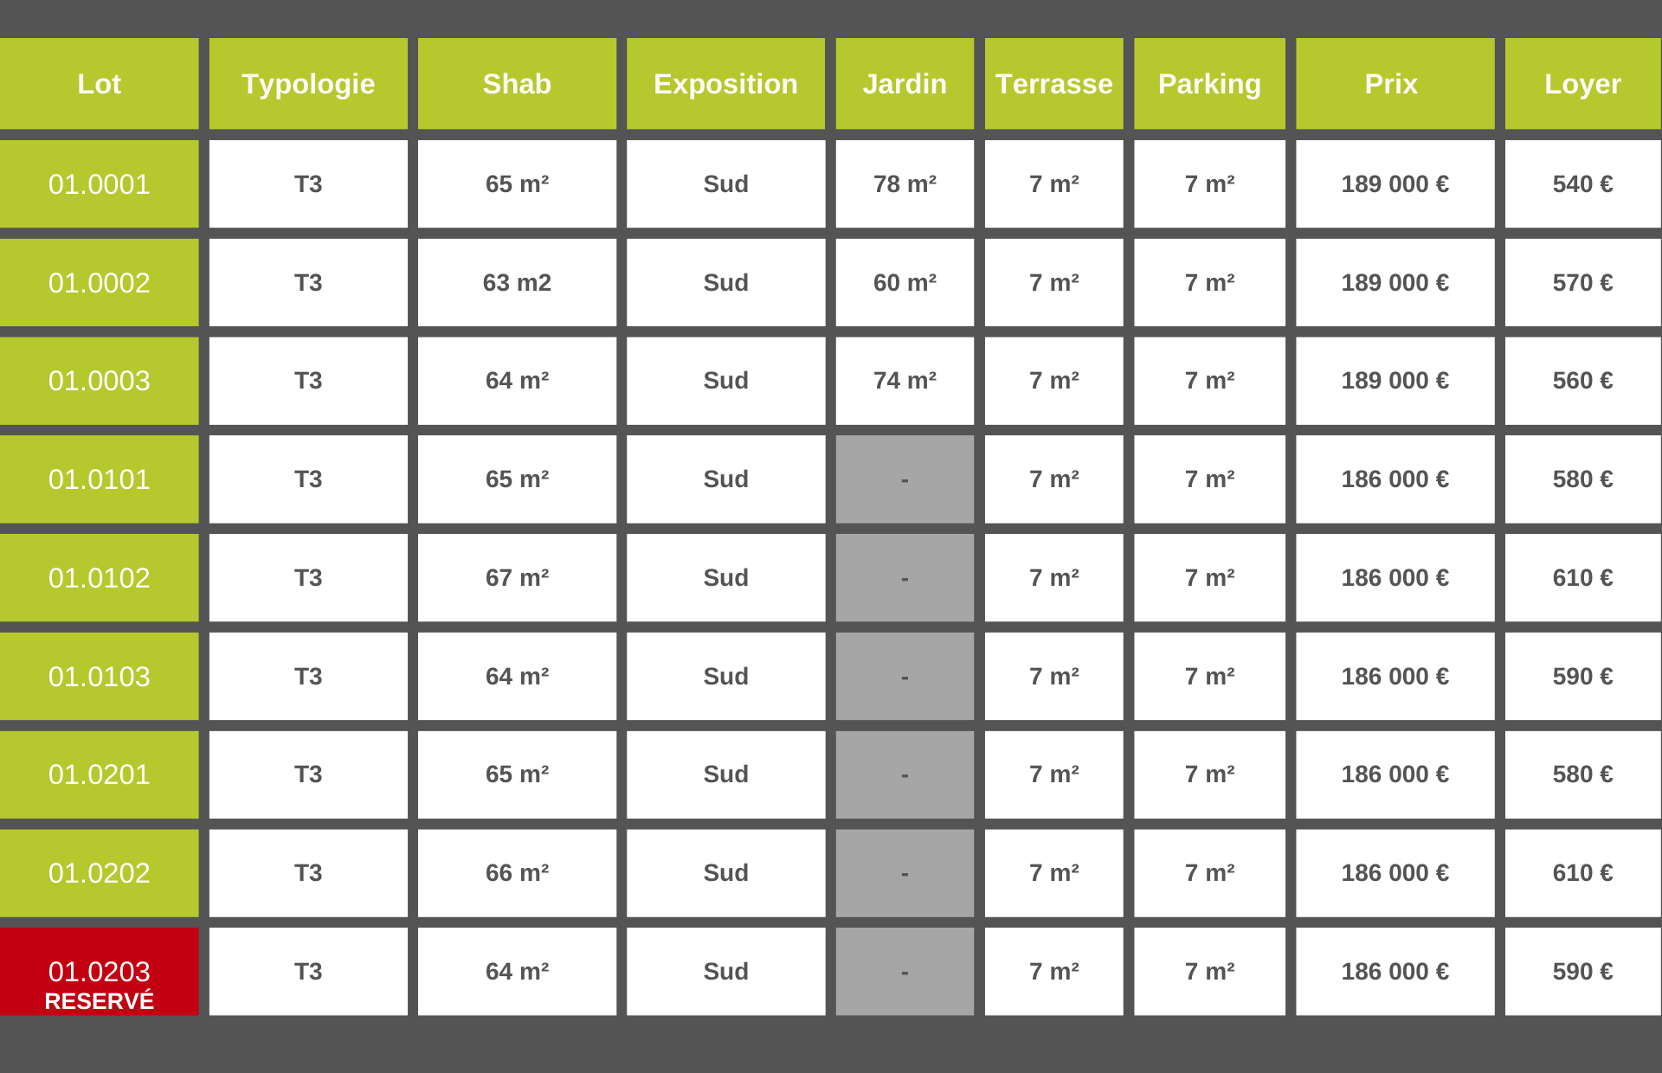
Task: Click the Parking column header
Action: coord(1209,84)
